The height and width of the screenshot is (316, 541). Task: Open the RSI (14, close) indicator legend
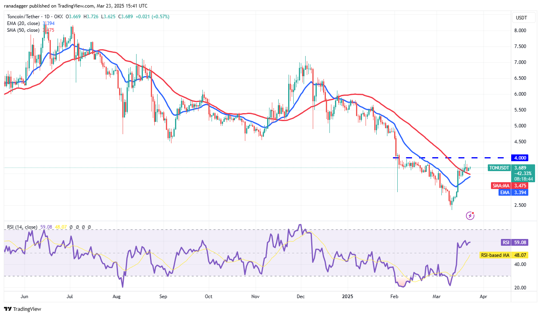pyautogui.click(x=22, y=227)
